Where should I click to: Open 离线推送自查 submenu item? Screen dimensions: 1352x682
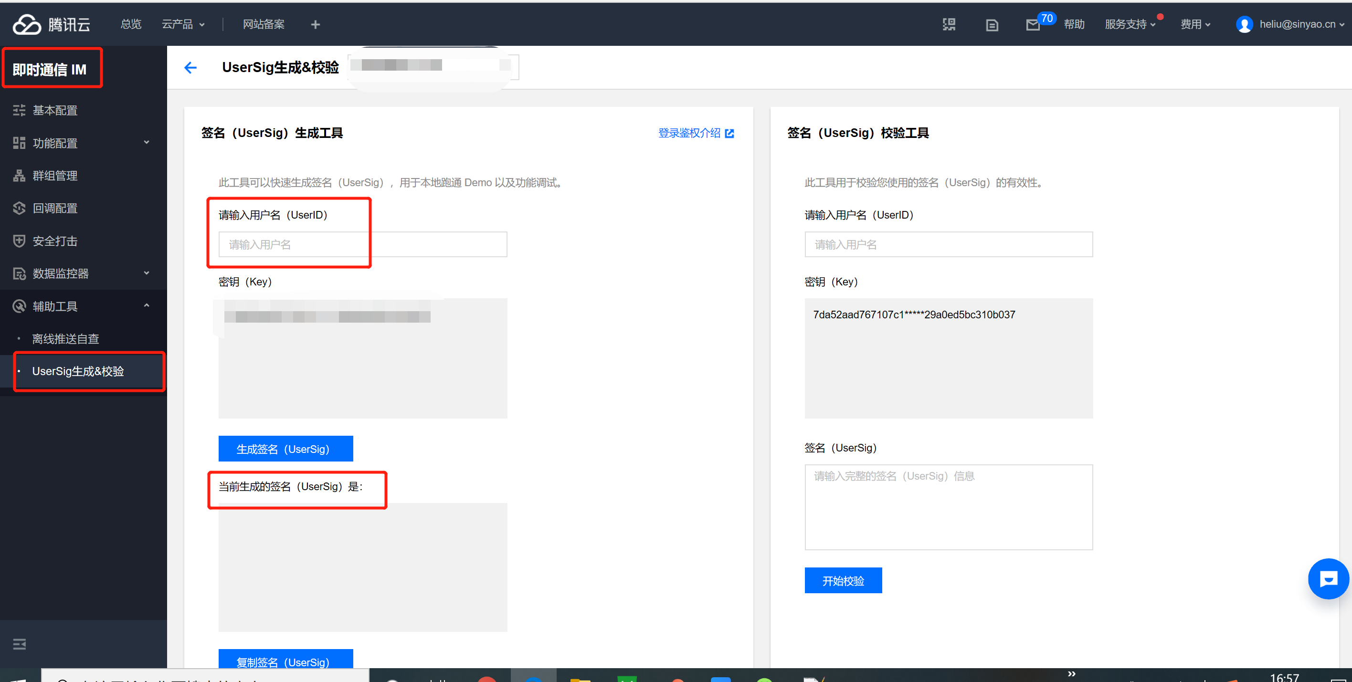tap(65, 339)
